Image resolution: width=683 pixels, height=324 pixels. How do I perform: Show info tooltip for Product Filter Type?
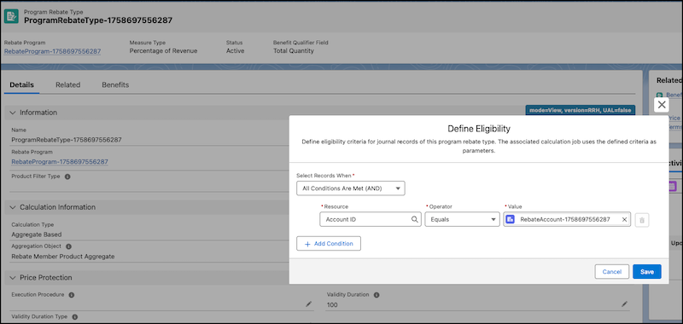point(67,176)
